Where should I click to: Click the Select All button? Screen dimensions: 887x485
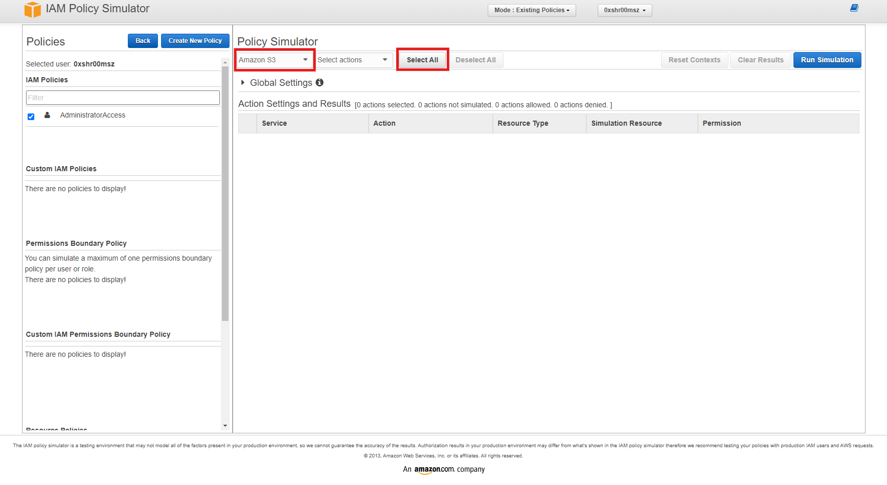pos(422,60)
